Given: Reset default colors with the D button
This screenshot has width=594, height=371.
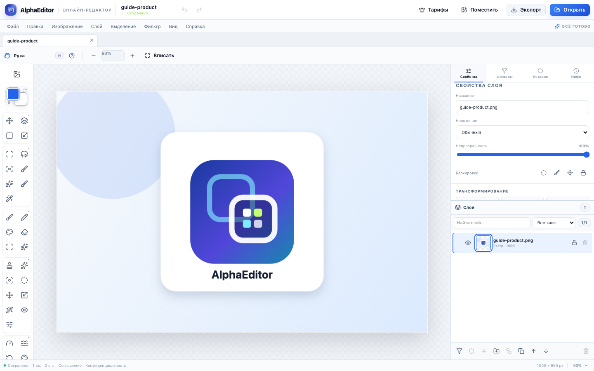Looking at the screenshot, I should [9, 103].
